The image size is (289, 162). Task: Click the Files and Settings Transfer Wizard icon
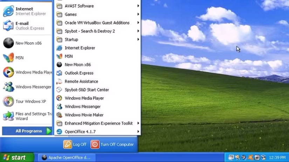pos(8,116)
